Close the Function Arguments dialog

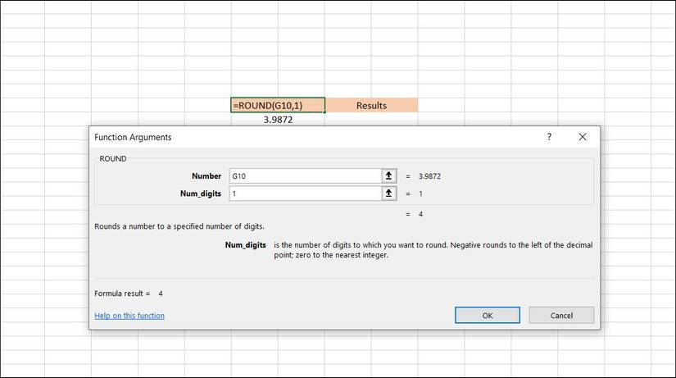tap(583, 137)
